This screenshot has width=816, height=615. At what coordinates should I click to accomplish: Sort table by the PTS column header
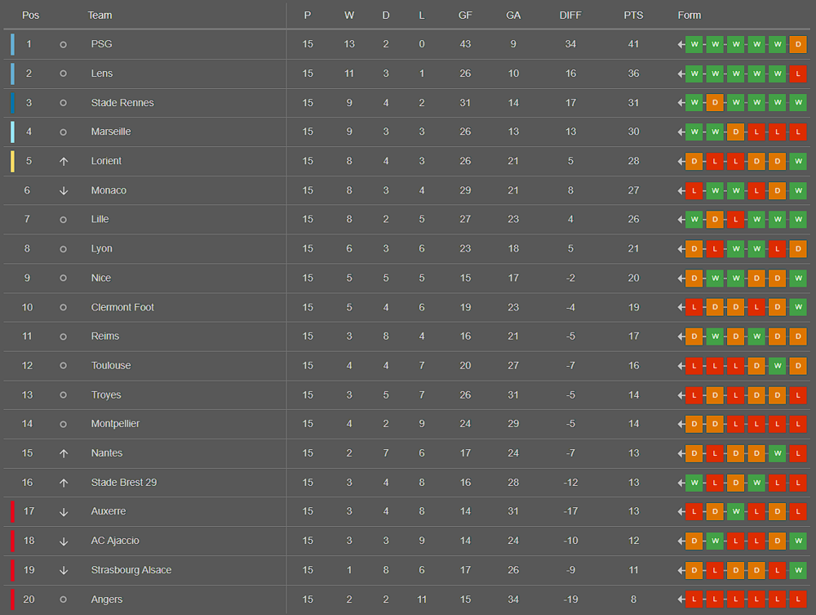click(x=633, y=16)
